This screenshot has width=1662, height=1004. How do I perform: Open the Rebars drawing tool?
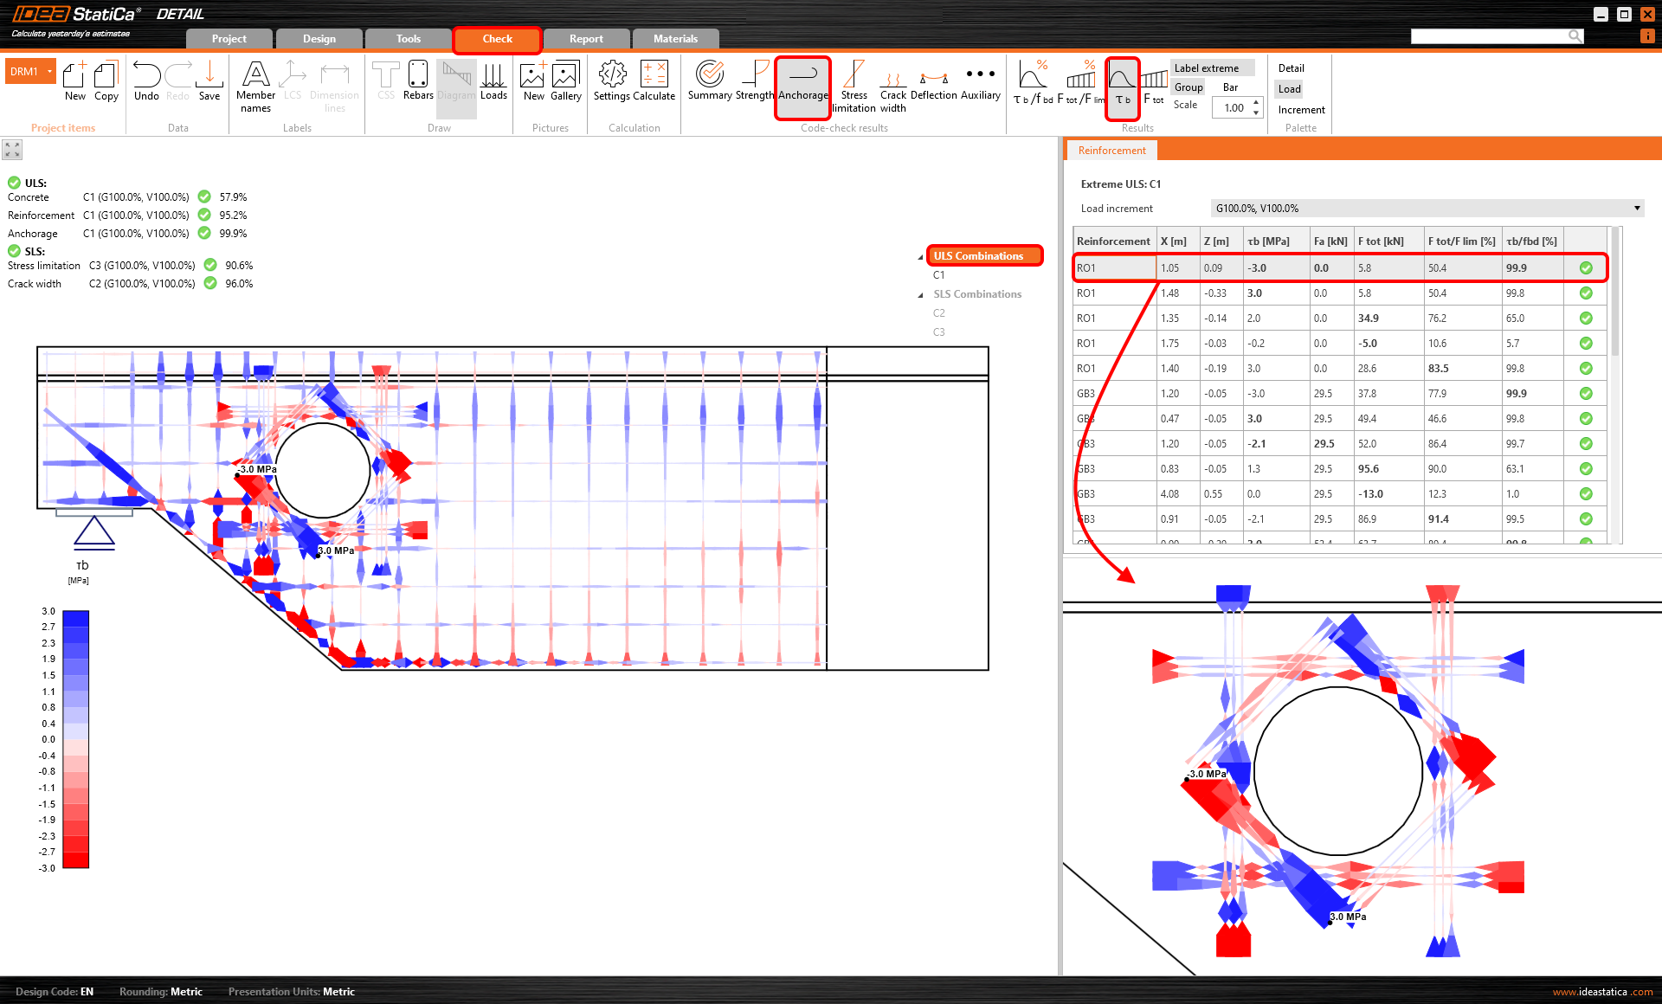[x=417, y=80]
